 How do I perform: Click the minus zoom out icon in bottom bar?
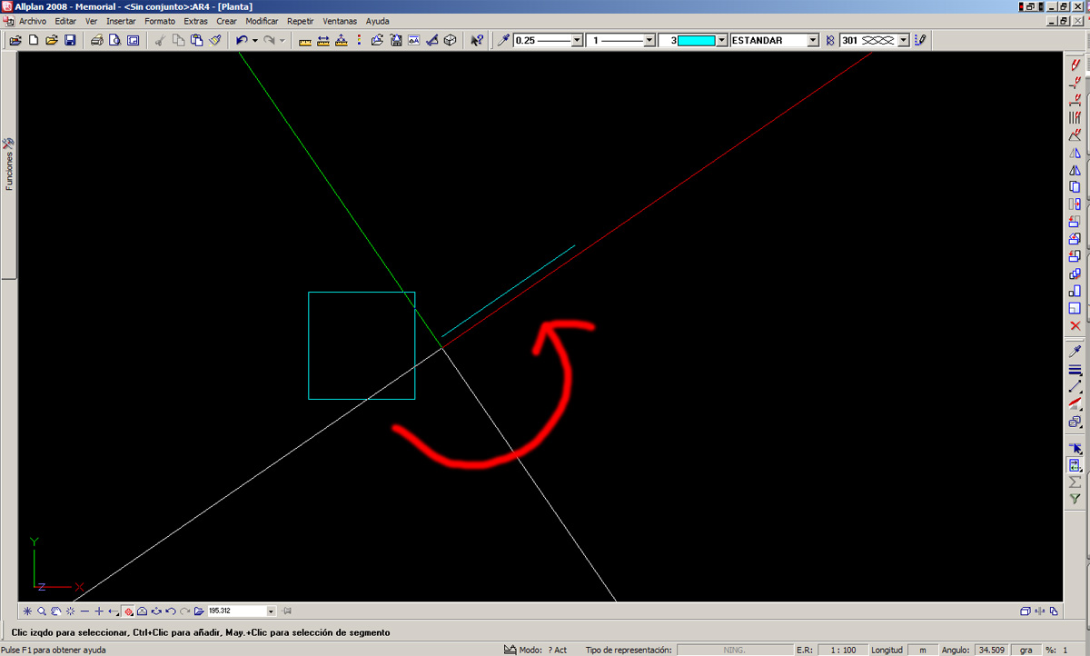[x=84, y=611]
